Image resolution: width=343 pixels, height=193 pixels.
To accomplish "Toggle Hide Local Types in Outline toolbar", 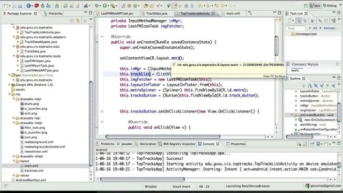I will (333, 86).
